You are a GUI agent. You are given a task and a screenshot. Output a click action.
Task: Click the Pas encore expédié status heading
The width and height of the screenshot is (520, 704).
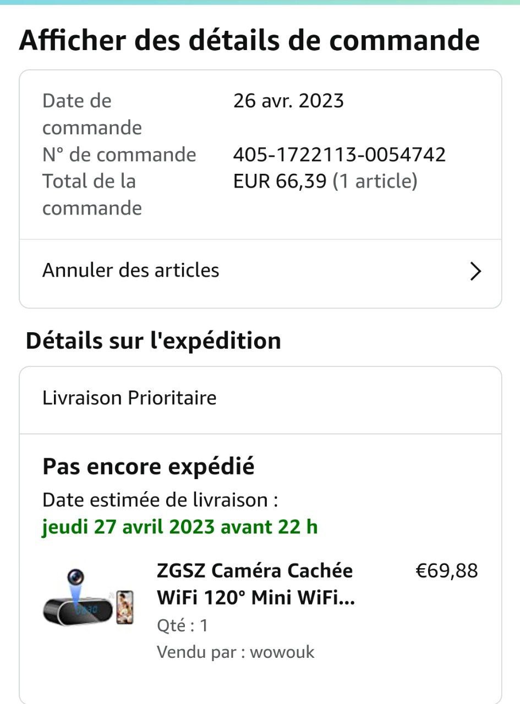tap(149, 467)
